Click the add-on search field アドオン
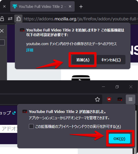Image resolution: width=138 pixels, height=154 pixels. (9, 129)
